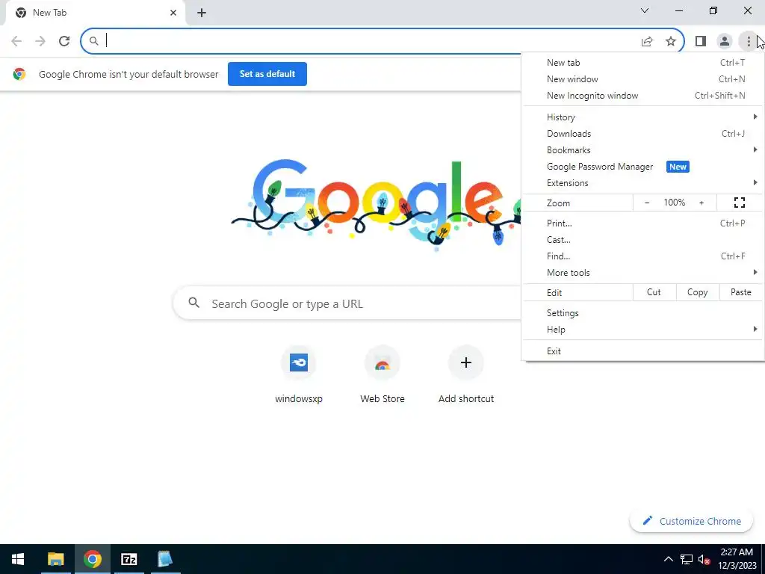Open the Web Store shortcut

click(382, 374)
